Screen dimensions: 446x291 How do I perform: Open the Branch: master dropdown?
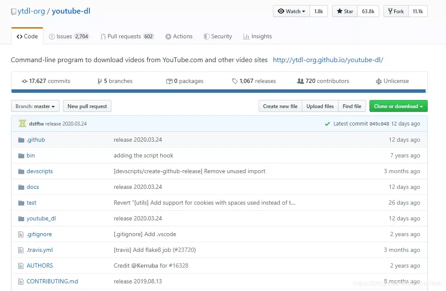click(x=35, y=106)
